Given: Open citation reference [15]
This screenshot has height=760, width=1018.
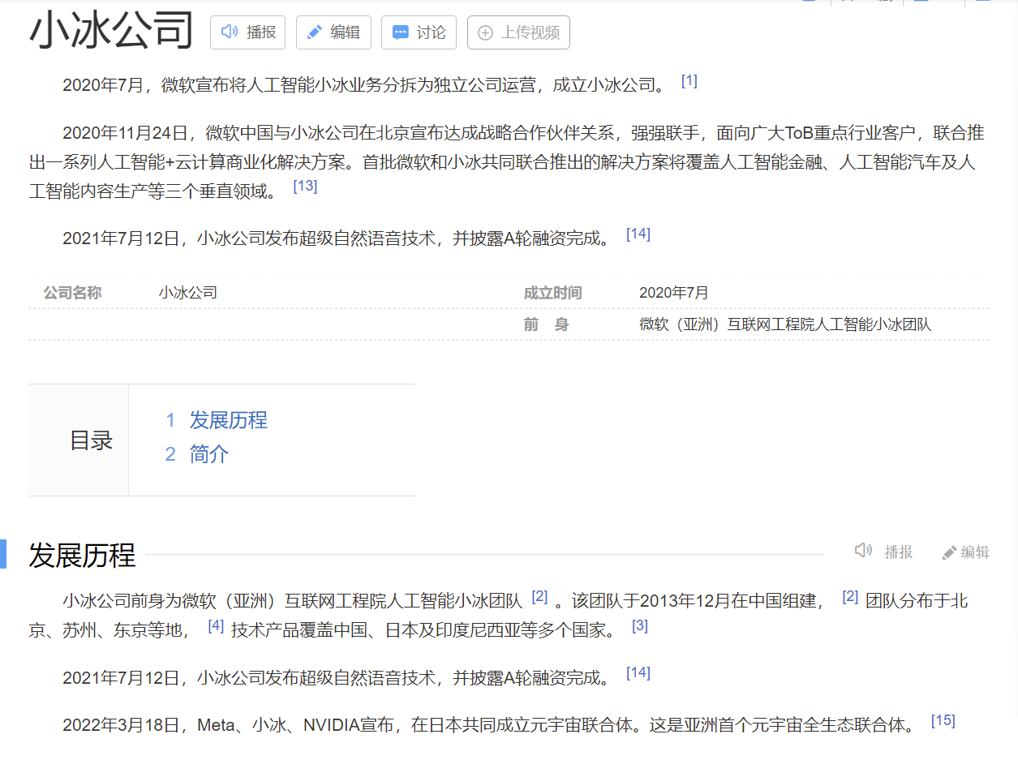Looking at the screenshot, I should coord(943,720).
